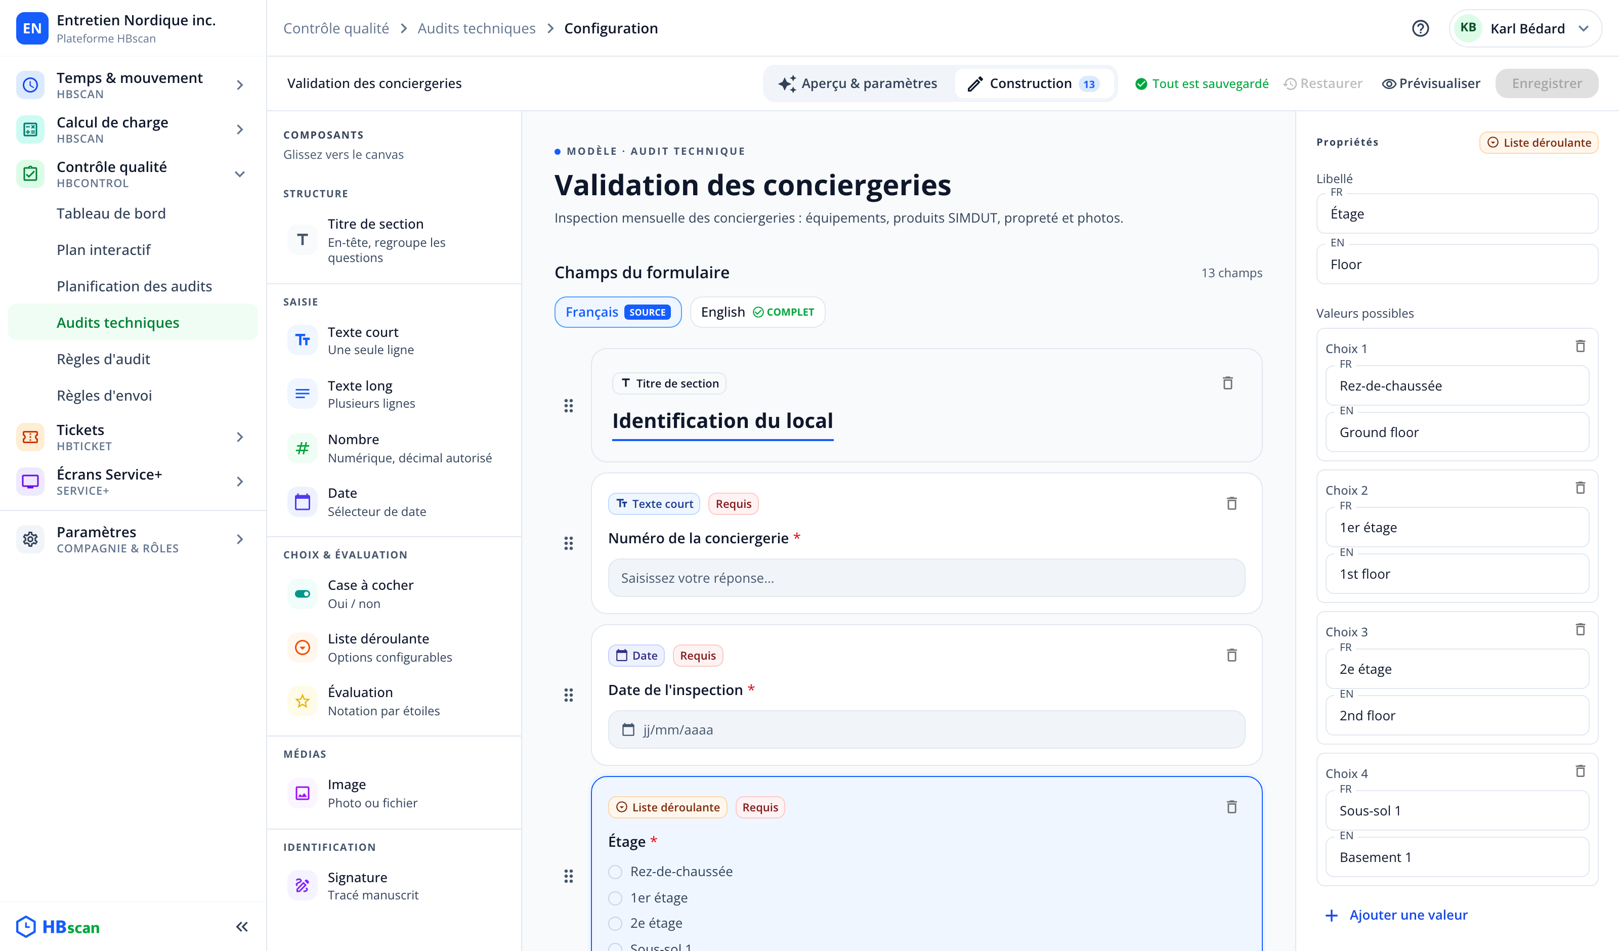This screenshot has width=1619, height=951.
Task: Expand Écrans Service+ menu
Action: 240,481
